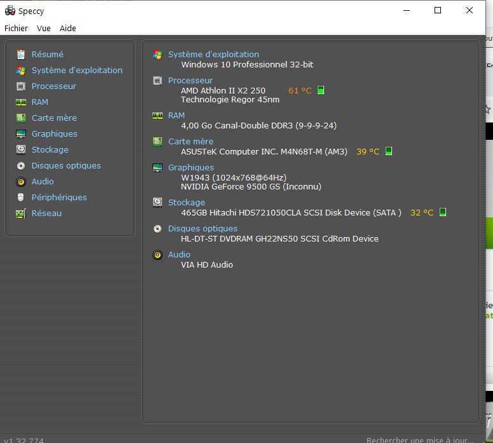Click Windows 10 Professionnel 32-bit text
The image size is (493, 443).
coord(247,64)
